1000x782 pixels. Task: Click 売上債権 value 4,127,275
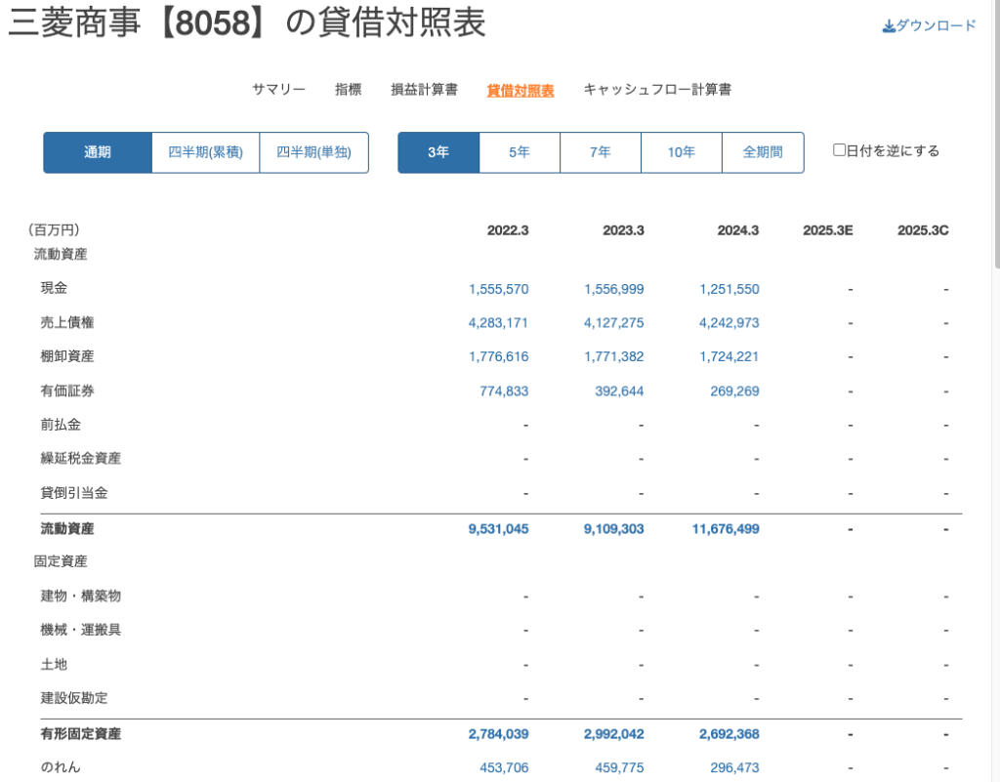[614, 323]
